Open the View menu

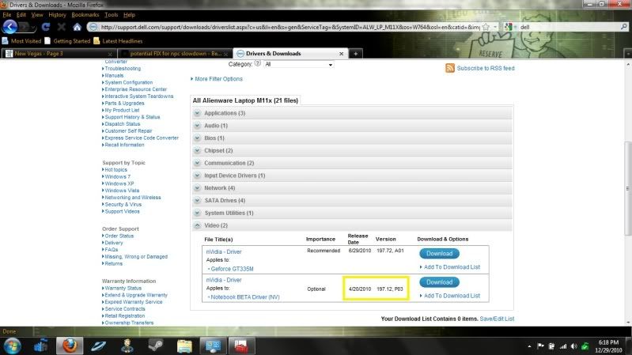point(37,15)
